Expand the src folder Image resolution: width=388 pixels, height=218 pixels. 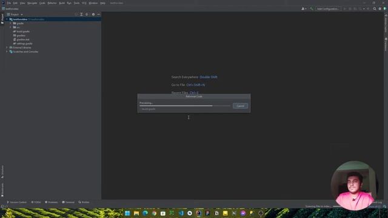coord(11,27)
